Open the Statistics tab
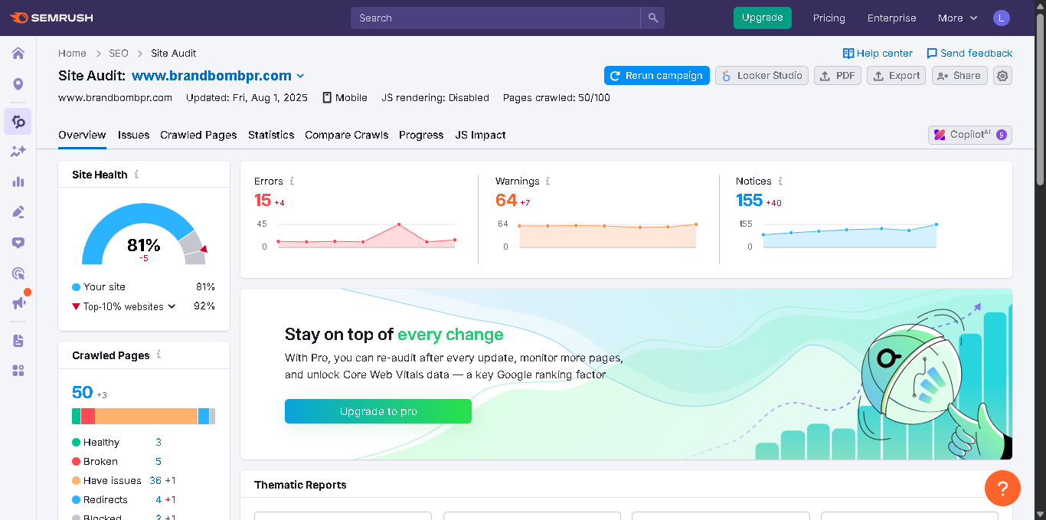This screenshot has width=1046, height=520. click(271, 135)
